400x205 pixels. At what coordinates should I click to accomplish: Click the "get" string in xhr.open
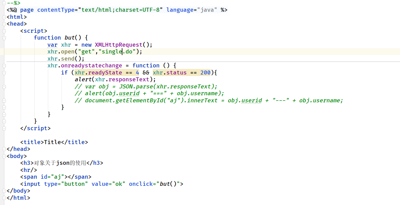point(87,52)
